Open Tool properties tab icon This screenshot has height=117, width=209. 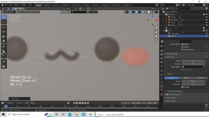(162, 46)
